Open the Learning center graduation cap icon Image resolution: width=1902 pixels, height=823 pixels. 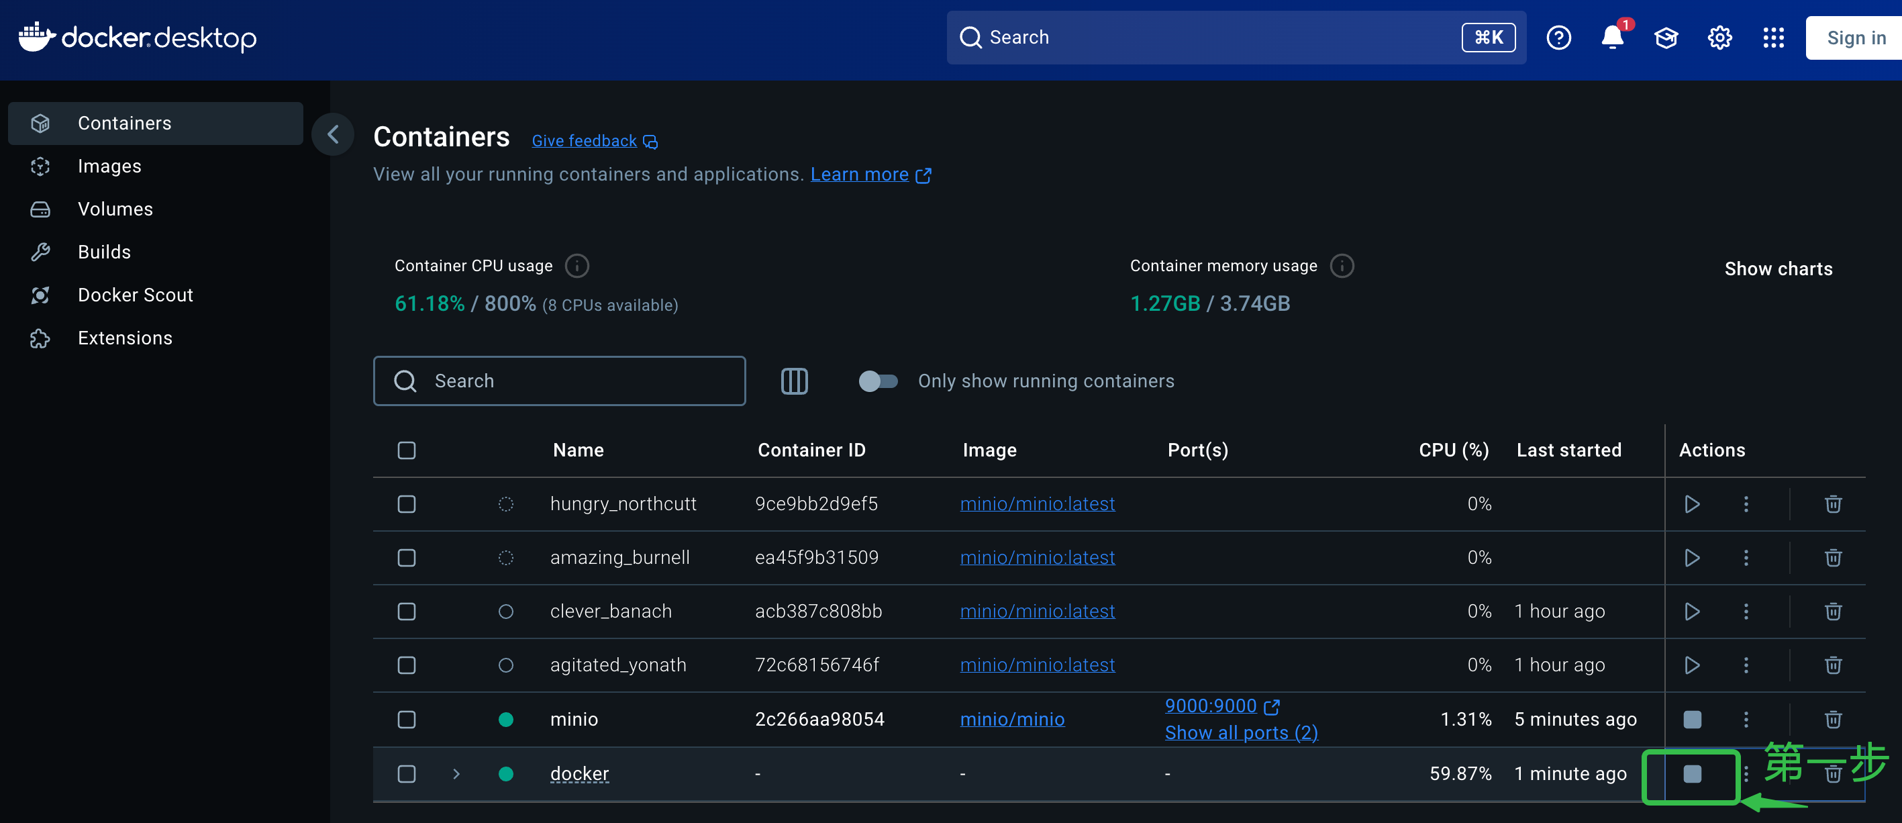pos(1666,38)
